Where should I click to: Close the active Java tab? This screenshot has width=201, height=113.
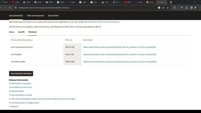[x=165, y=2]
